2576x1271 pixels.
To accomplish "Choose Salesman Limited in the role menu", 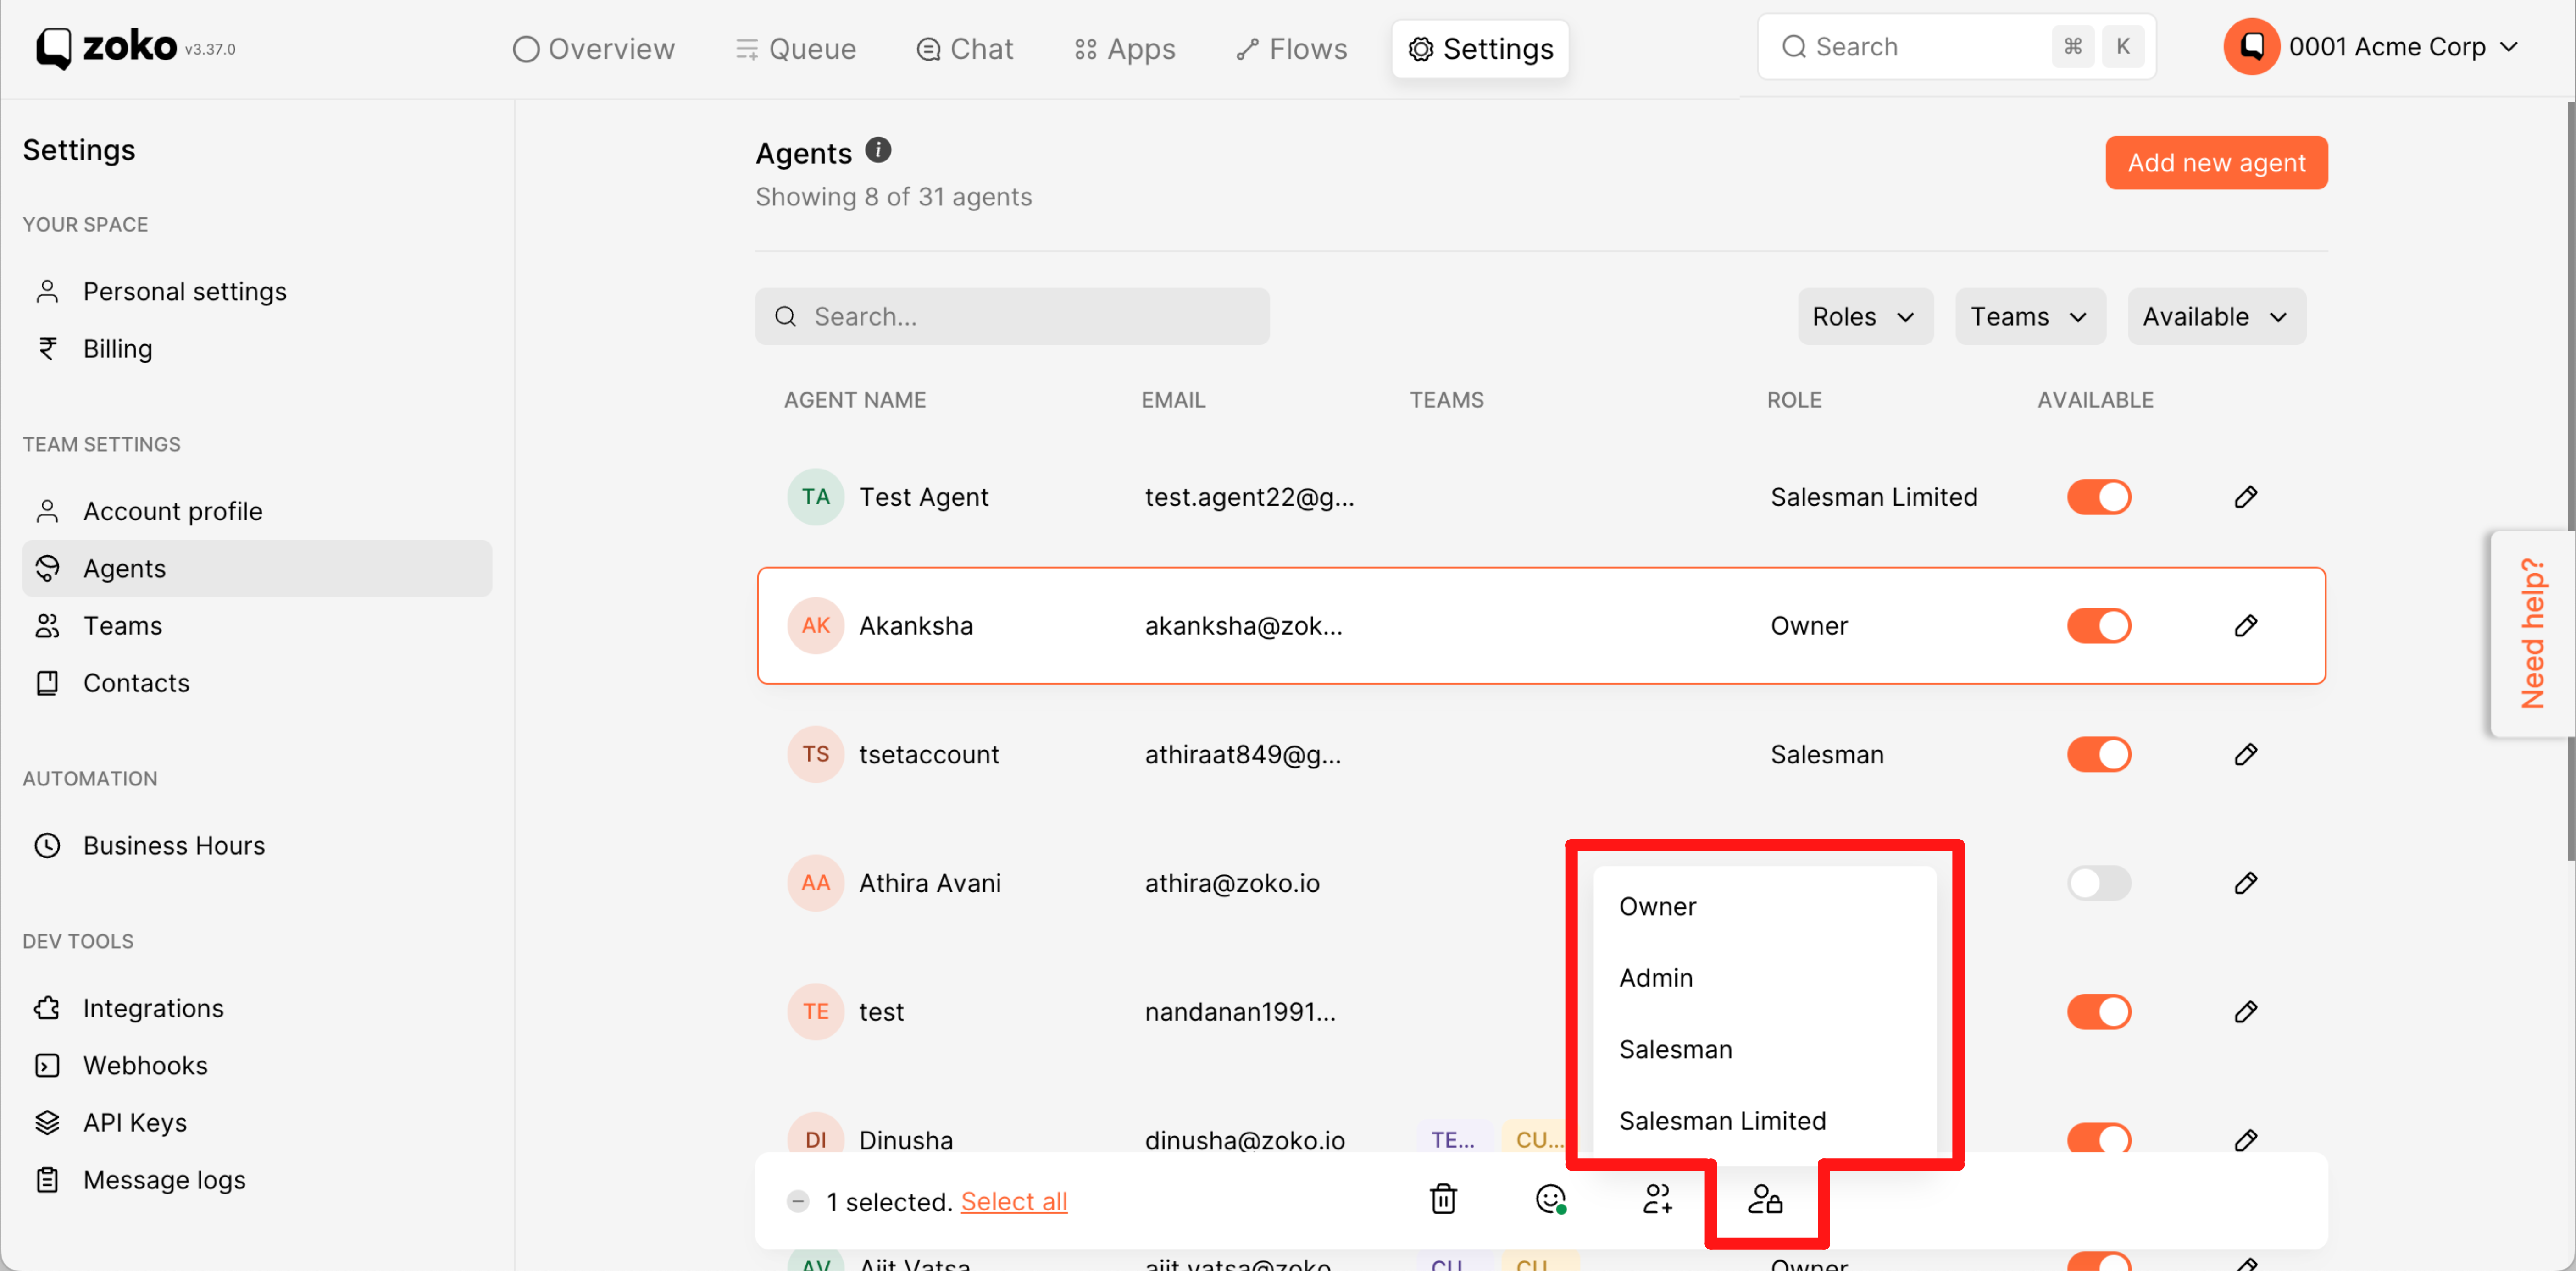I will pyautogui.click(x=1764, y=1121).
